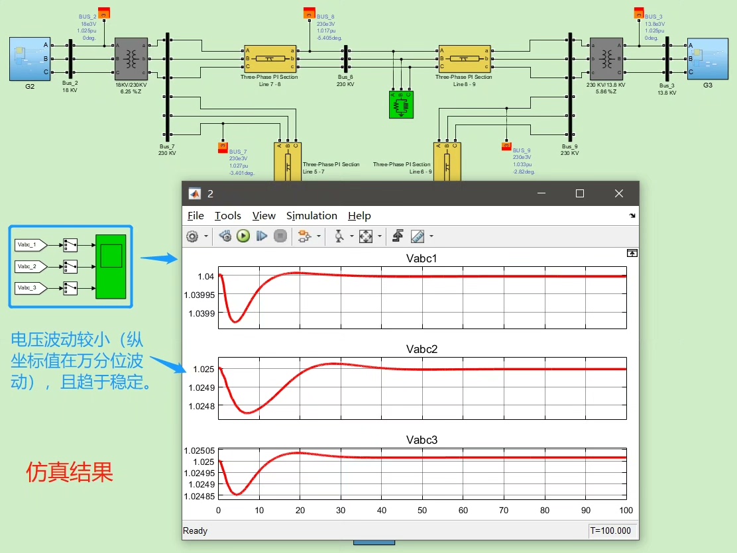Viewport: 737px width, 553px height.
Task: Expand the zoom tool dropdown arrow
Action: (x=351, y=236)
